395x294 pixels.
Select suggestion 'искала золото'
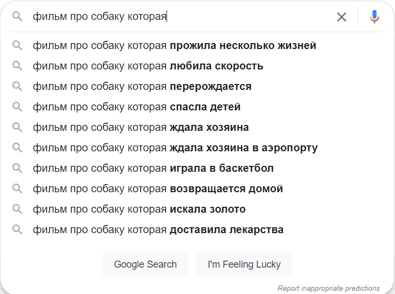[139, 209]
